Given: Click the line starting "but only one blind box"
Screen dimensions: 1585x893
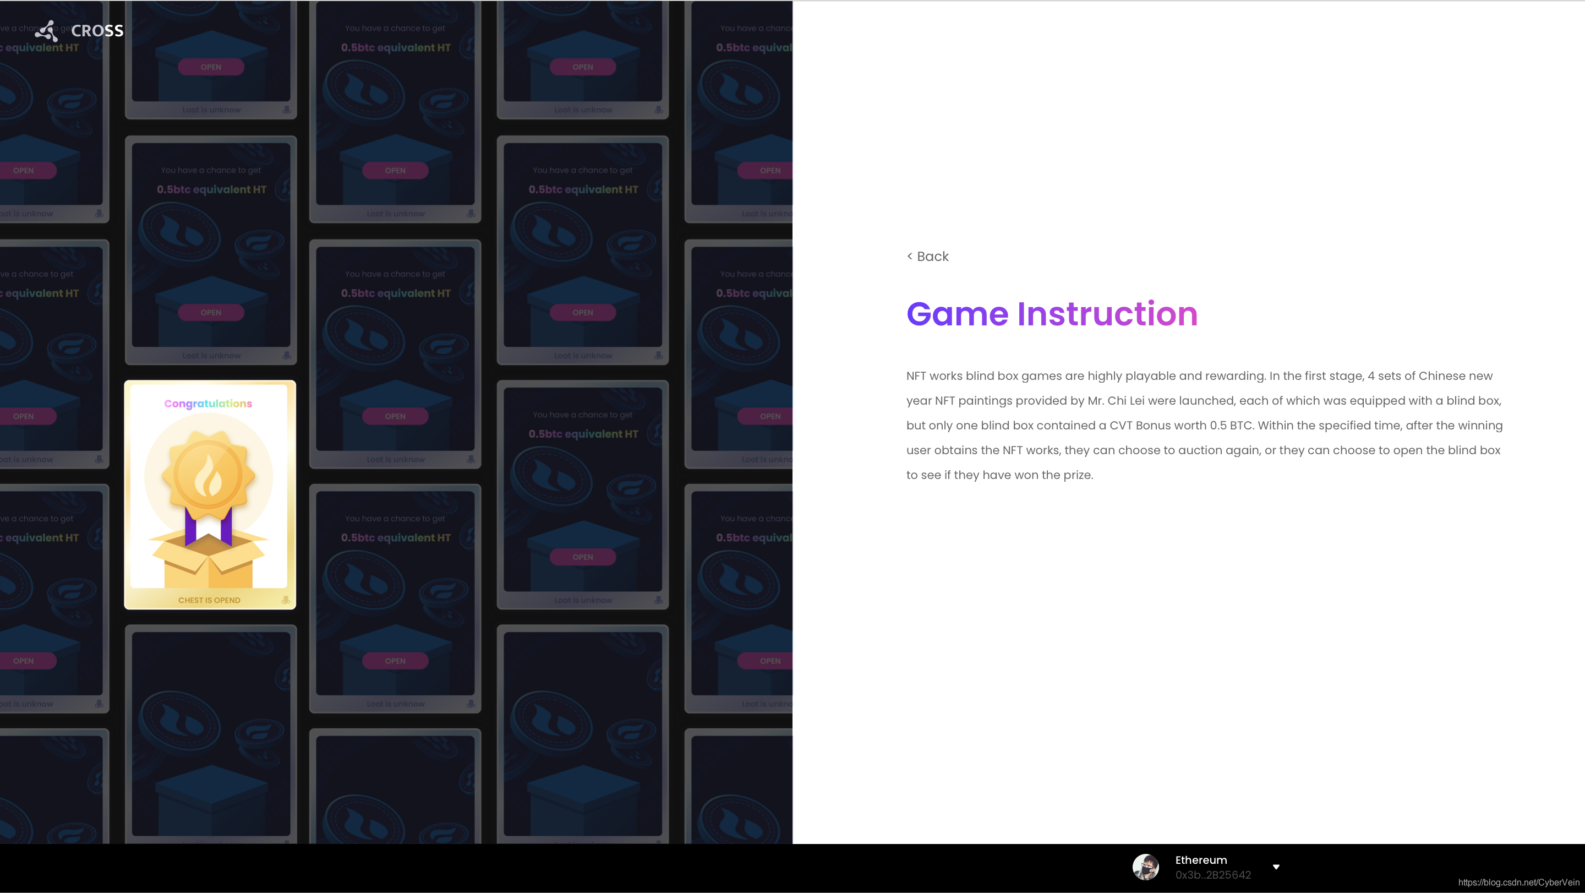Looking at the screenshot, I should 1204,425.
